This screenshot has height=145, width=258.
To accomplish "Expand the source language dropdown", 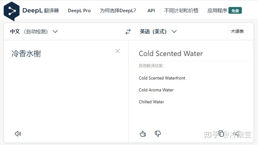I will [x=55, y=31].
